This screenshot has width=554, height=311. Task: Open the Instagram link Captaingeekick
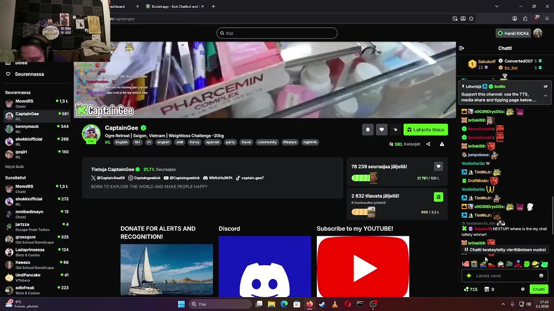[144, 178]
